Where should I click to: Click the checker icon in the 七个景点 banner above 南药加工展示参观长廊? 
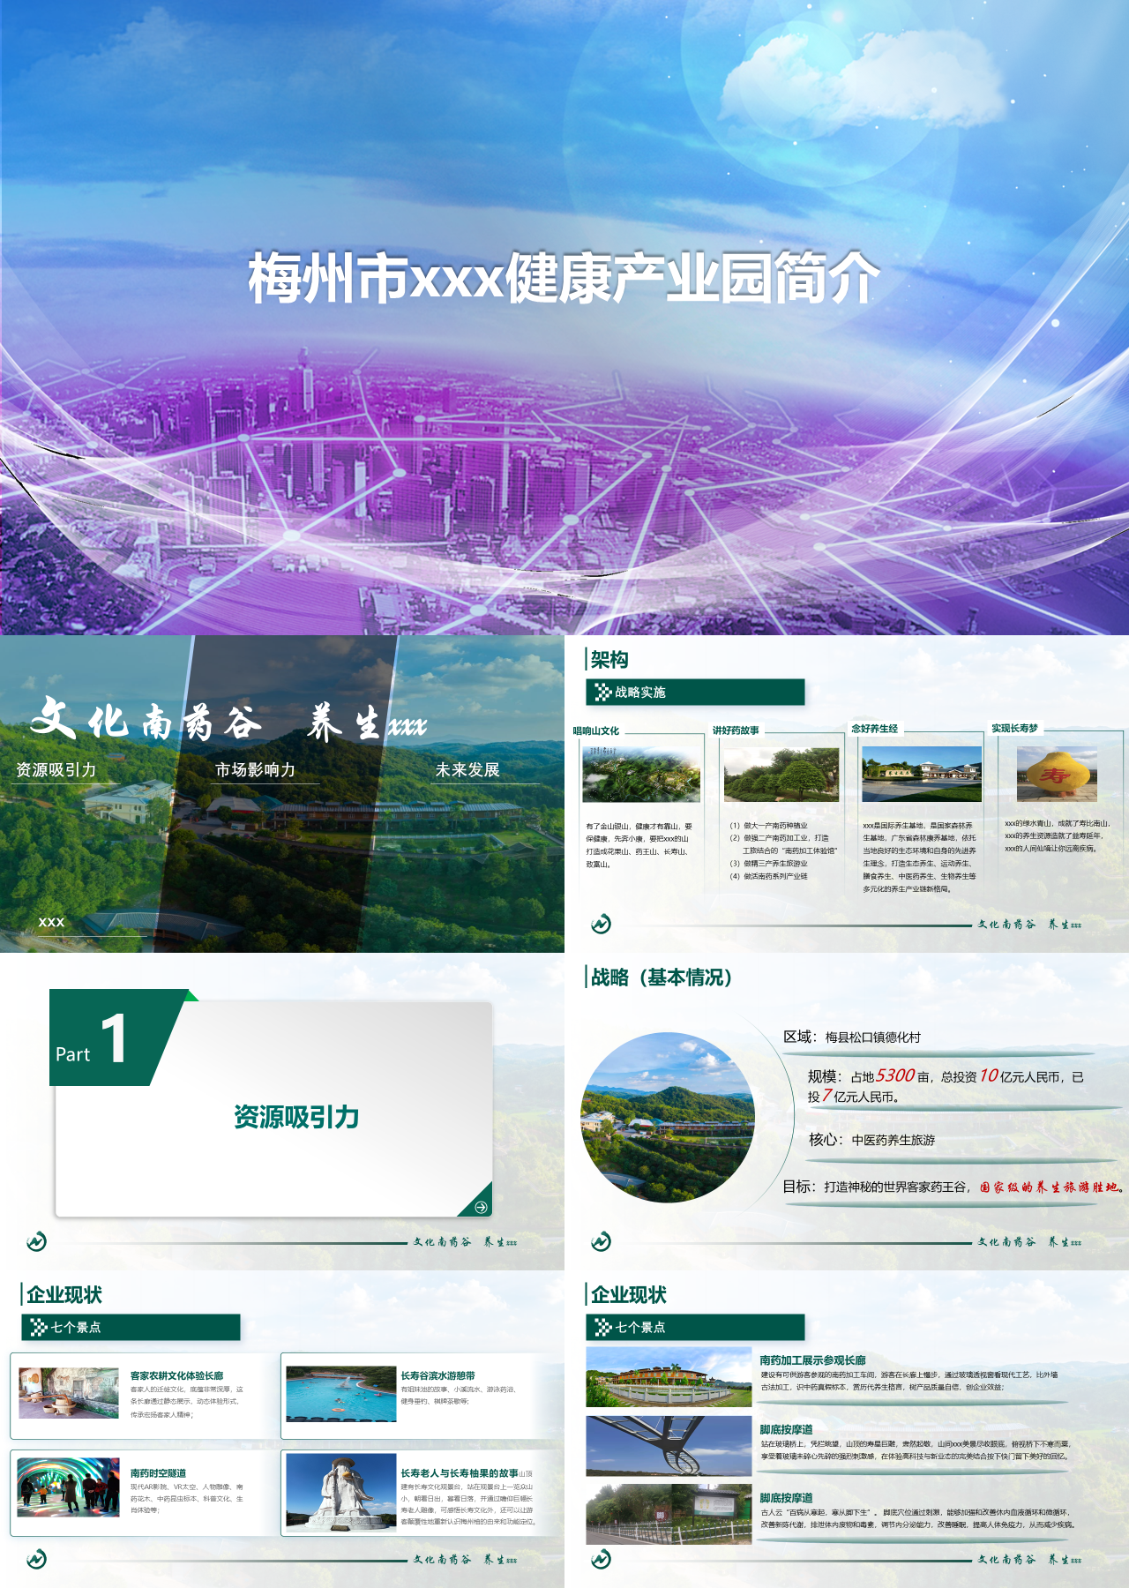coord(603,1328)
